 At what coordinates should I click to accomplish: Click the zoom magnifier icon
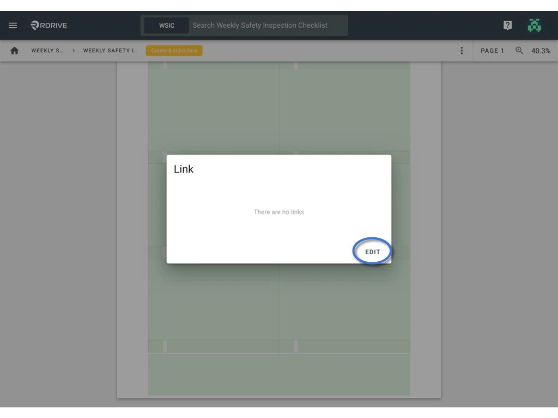(519, 51)
